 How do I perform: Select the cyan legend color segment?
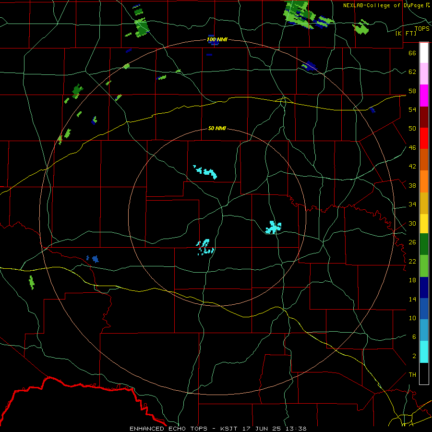424,352
